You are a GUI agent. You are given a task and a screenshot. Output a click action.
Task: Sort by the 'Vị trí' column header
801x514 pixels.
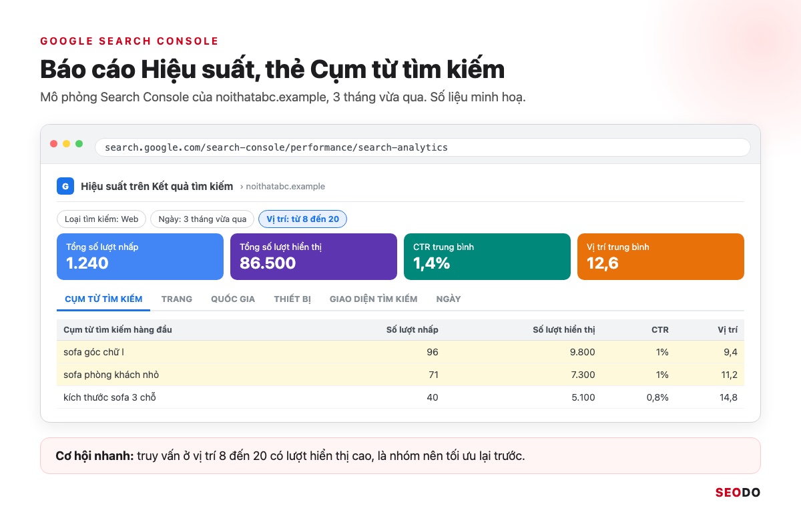pyautogui.click(x=728, y=329)
